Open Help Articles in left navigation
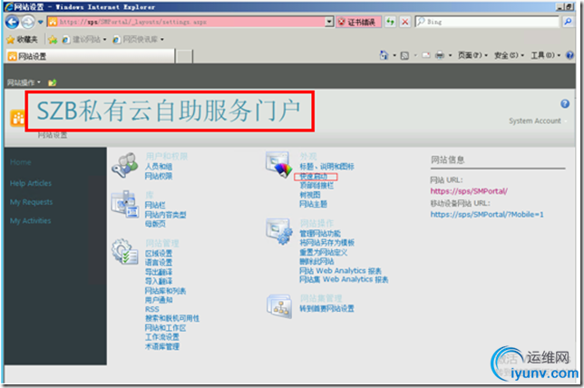The height and width of the screenshot is (388, 584). pyautogui.click(x=31, y=183)
